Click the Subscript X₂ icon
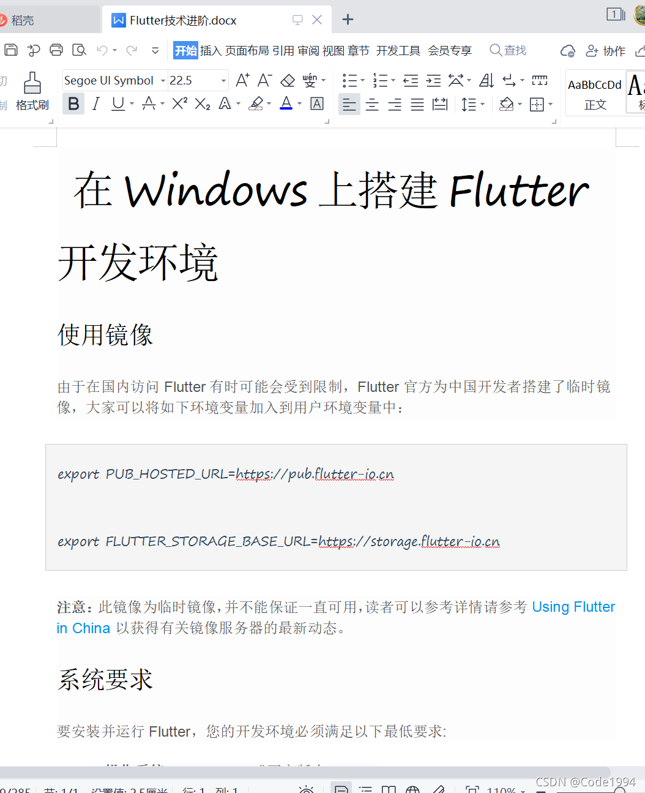The image size is (645, 793). pyautogui.click(x=203, y=104)
